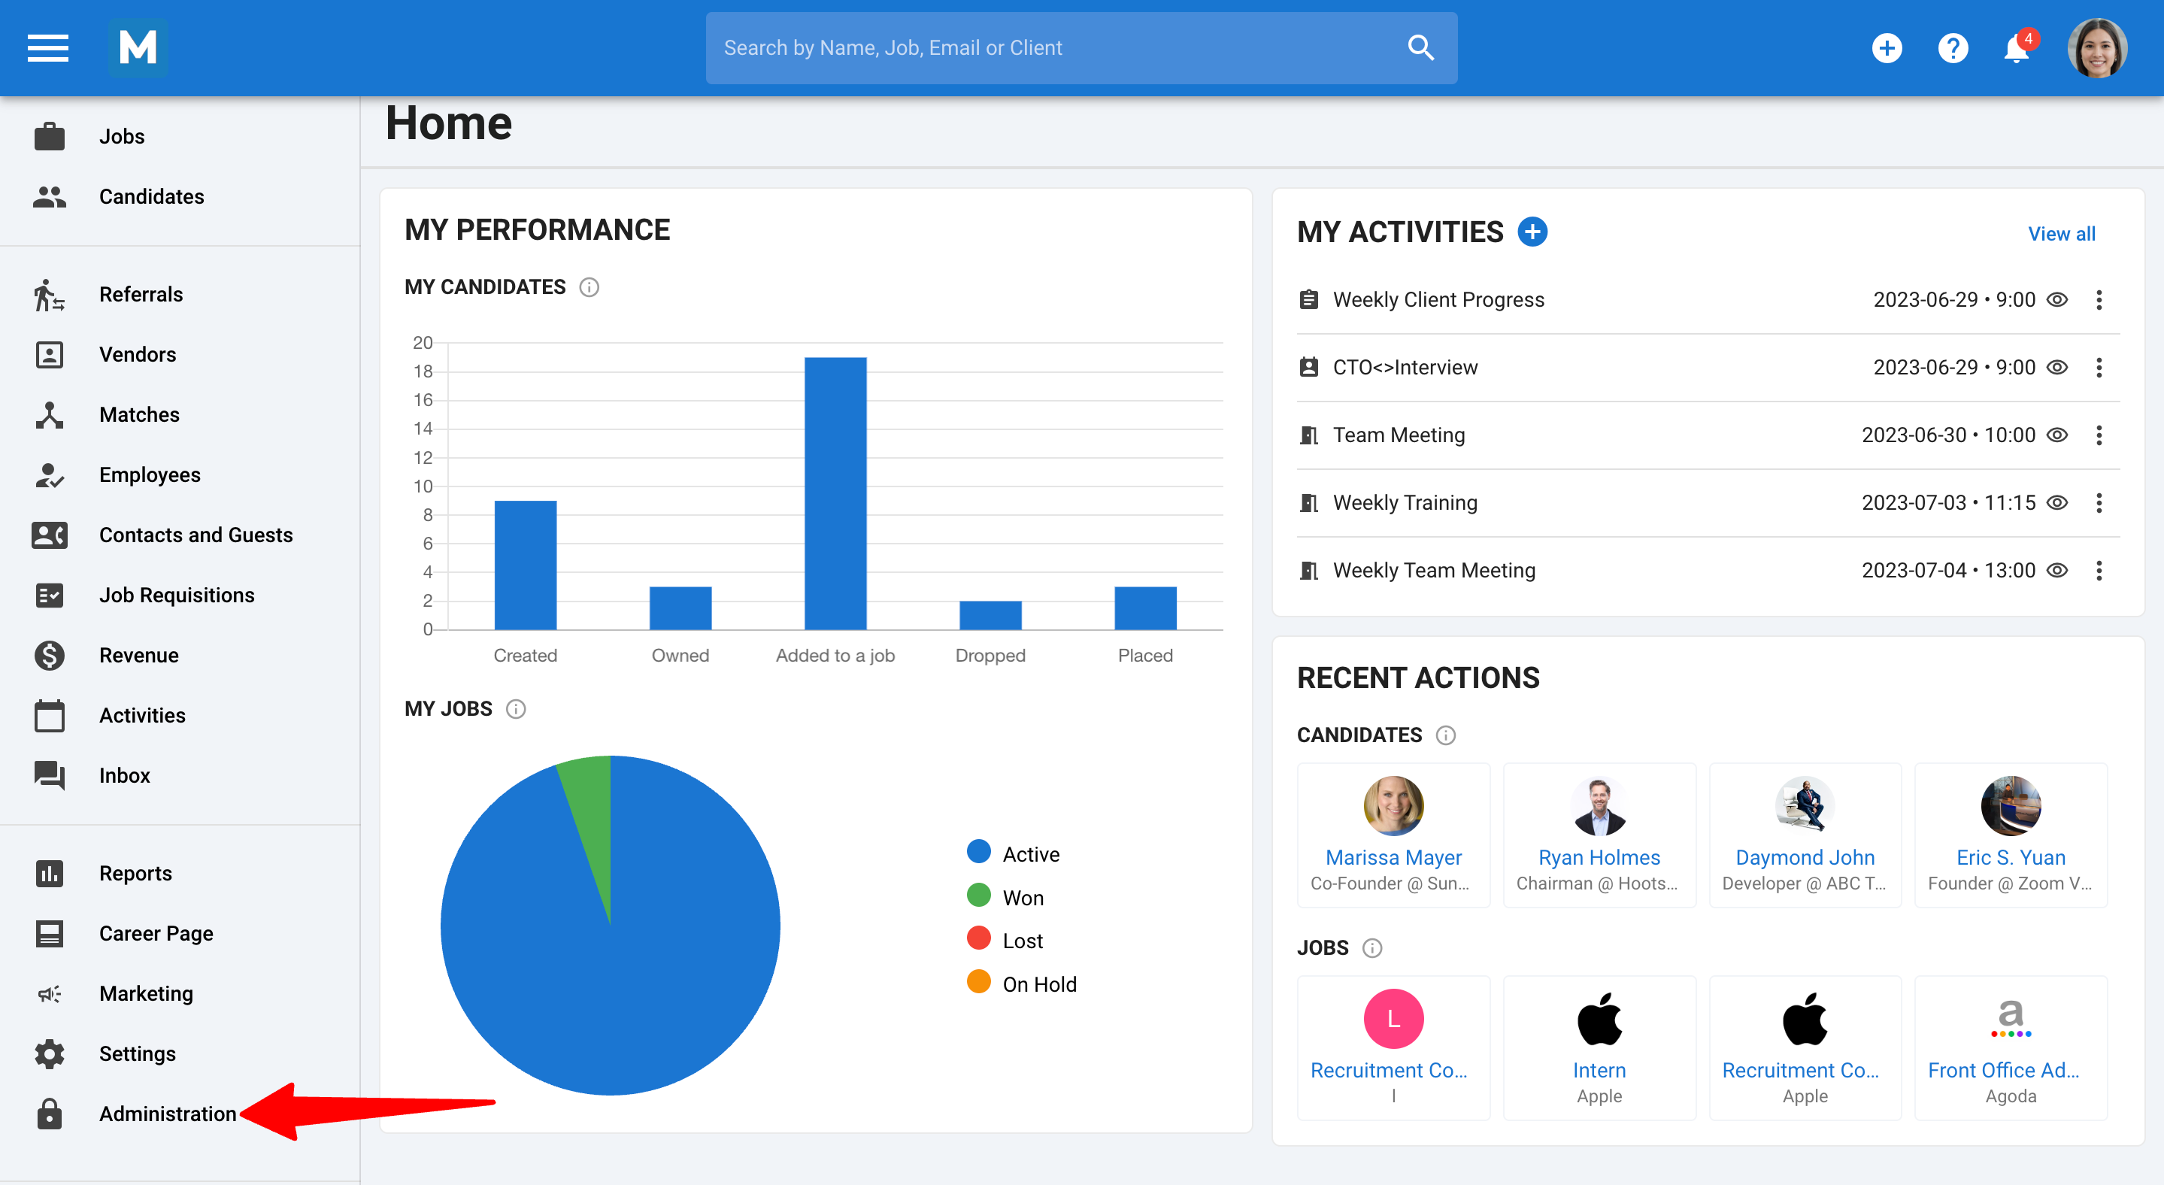
Task: Toggle eye icon for Weekly Team Meeting
Action: click(2057, 570)
